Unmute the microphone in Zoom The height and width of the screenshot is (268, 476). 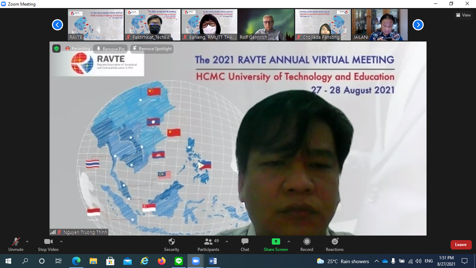tap(16, 245)
